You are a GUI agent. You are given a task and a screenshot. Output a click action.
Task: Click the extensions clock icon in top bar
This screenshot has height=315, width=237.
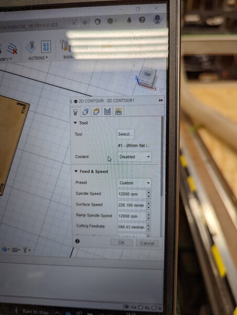[x=98, y=22]
